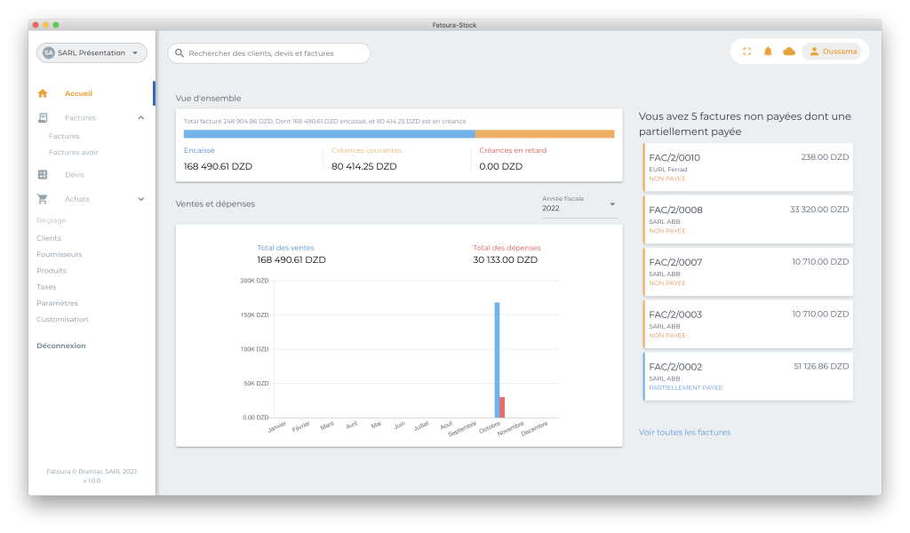910x533 pixels.
Task: Go to Clients in sidebar
Action: point(49,238)
